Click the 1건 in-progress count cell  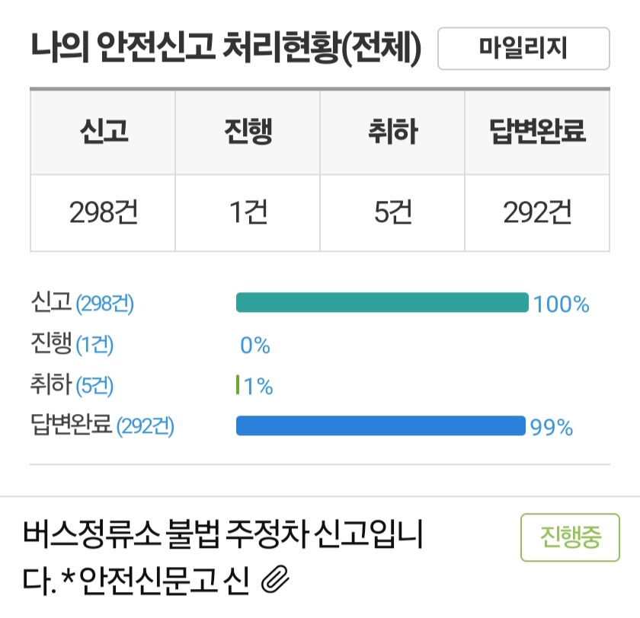[248, 213]
